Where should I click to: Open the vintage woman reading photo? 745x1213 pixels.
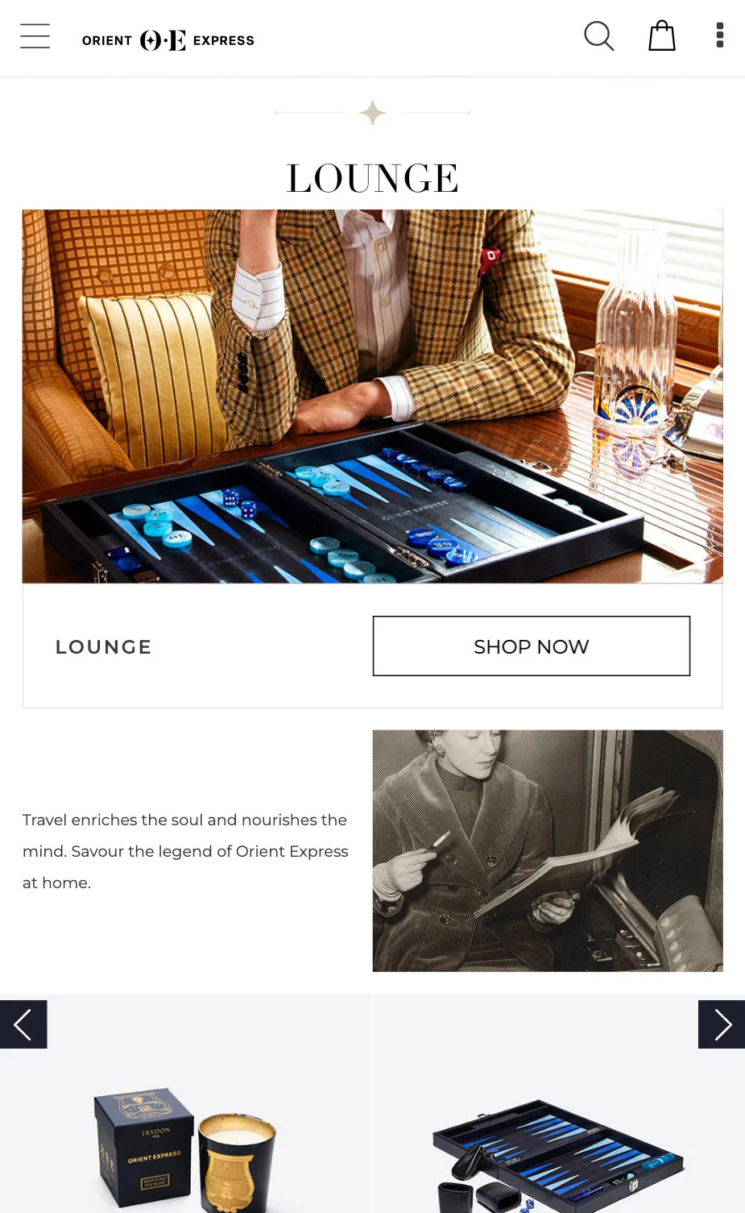pyautogui.click(x=548, y=851)
